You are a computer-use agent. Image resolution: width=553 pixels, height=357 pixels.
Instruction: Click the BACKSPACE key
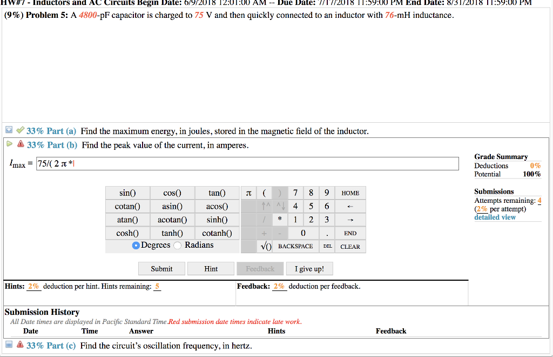coord(295,247)
